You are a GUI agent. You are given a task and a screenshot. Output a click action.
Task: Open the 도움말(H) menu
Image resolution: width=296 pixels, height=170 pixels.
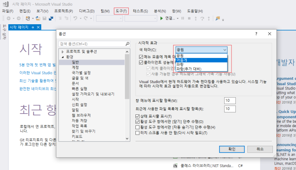(x=195, y=11)
